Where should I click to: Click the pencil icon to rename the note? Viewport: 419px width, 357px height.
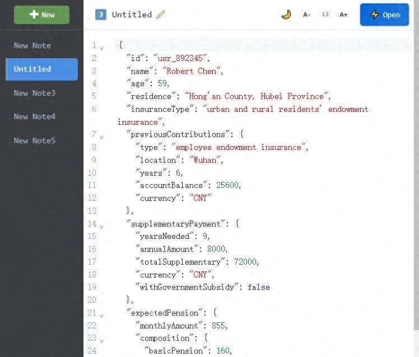coord(161,15)
